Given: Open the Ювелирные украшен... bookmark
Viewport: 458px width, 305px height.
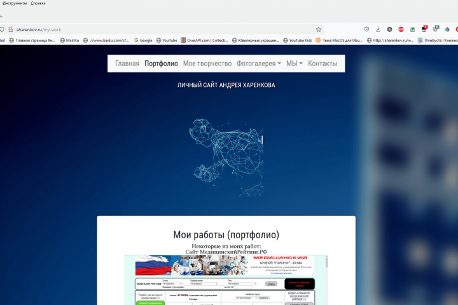Looking at the screenshot, I should click(256, 40).
